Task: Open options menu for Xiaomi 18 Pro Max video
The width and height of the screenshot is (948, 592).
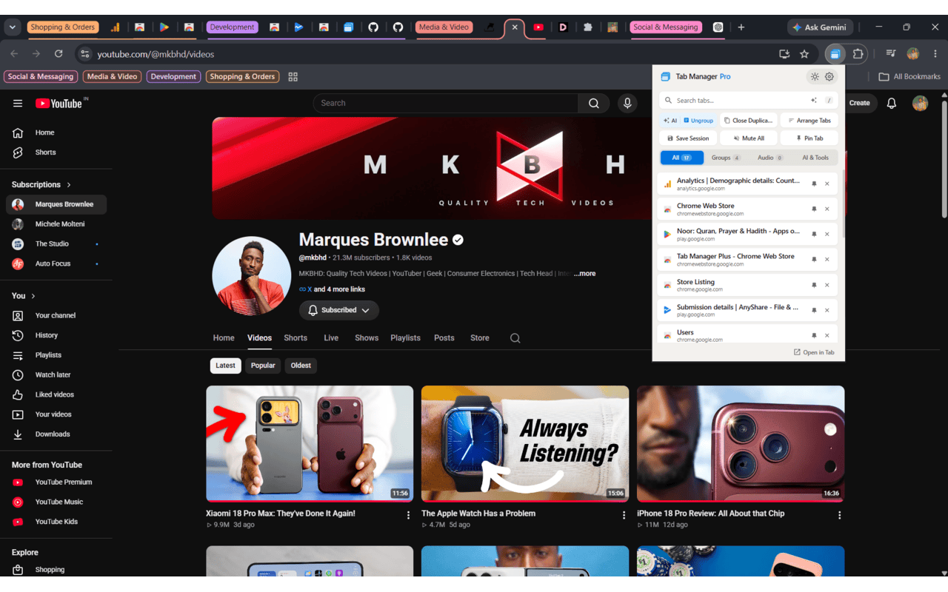Action: (x=408, y=515)
